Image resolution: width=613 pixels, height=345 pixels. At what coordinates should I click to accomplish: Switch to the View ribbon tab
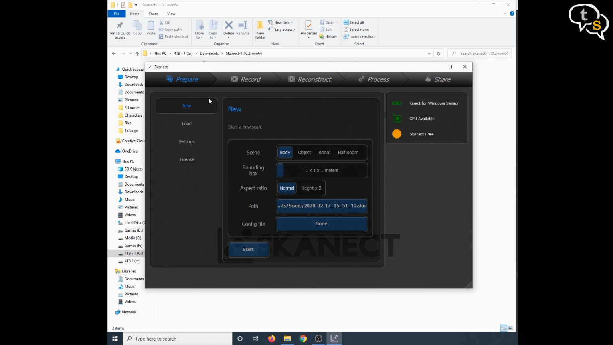pos(171,14)
